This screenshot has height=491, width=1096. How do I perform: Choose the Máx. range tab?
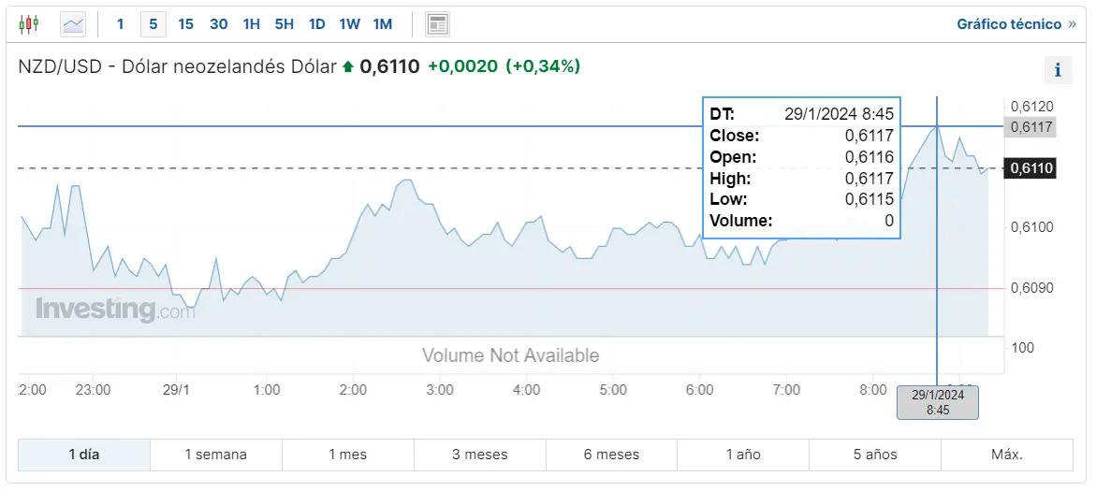coord(1007,455)
